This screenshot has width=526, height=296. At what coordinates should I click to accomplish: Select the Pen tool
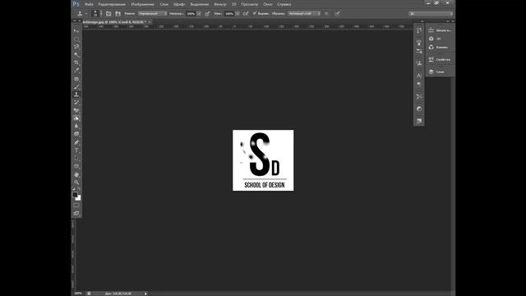coord(76,142)
